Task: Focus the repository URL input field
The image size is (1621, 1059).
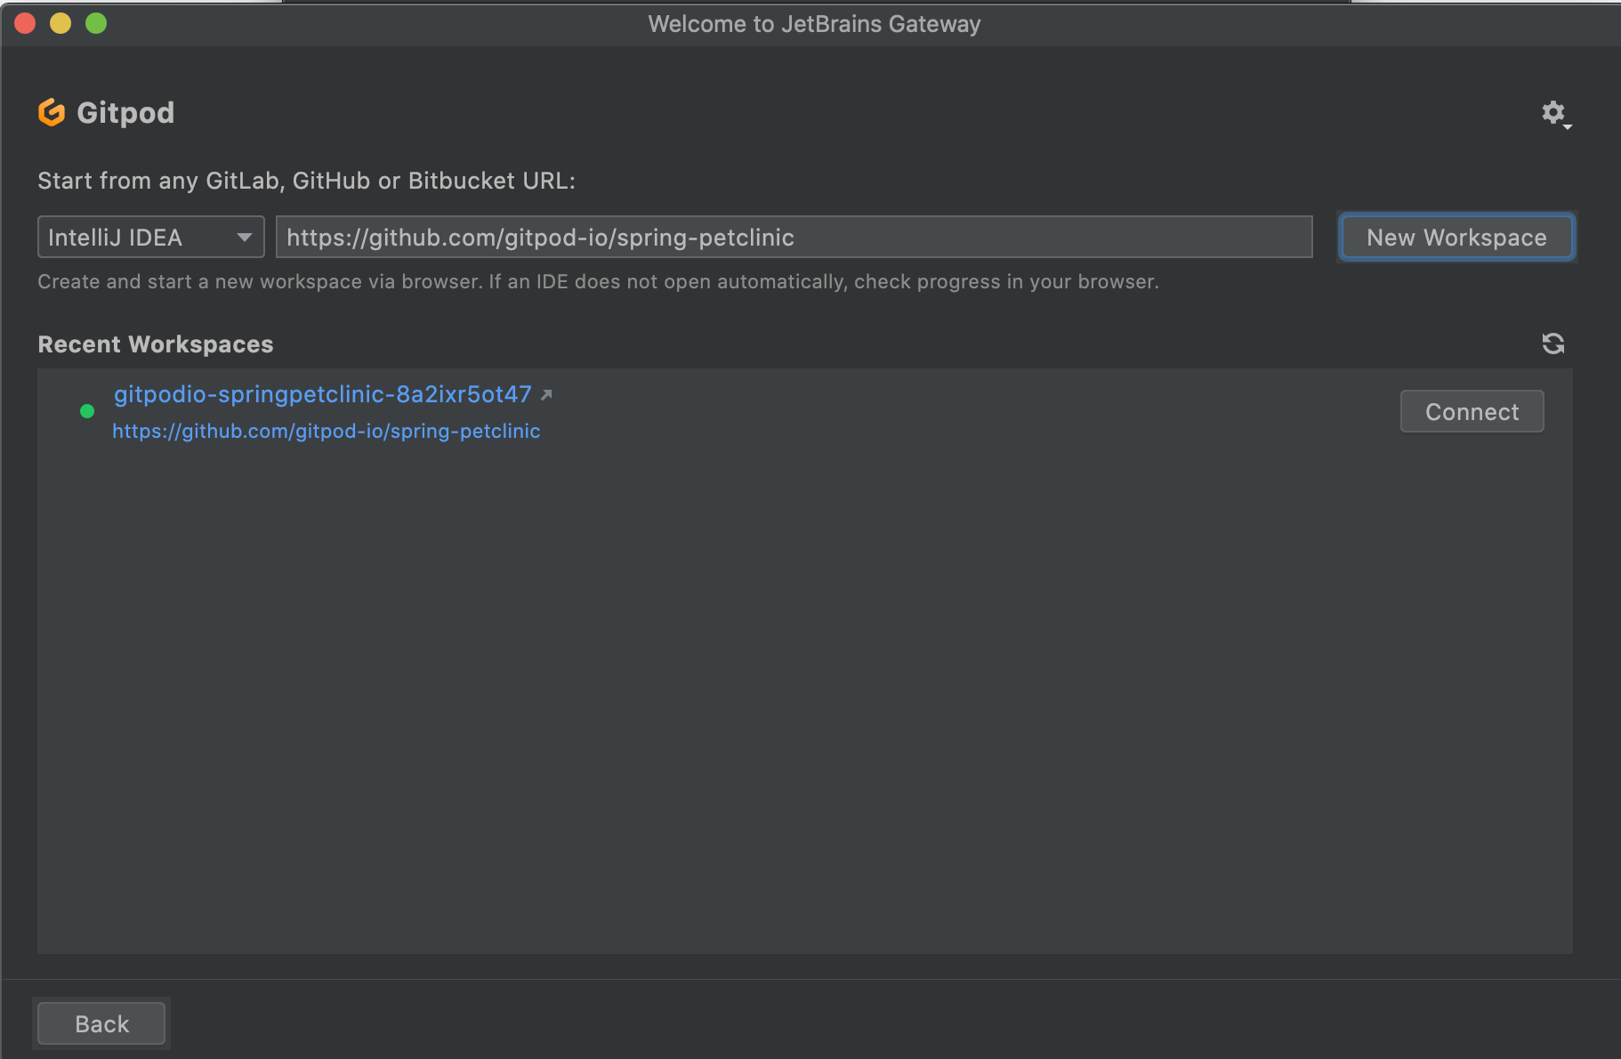Action: (x=794, y=238)
